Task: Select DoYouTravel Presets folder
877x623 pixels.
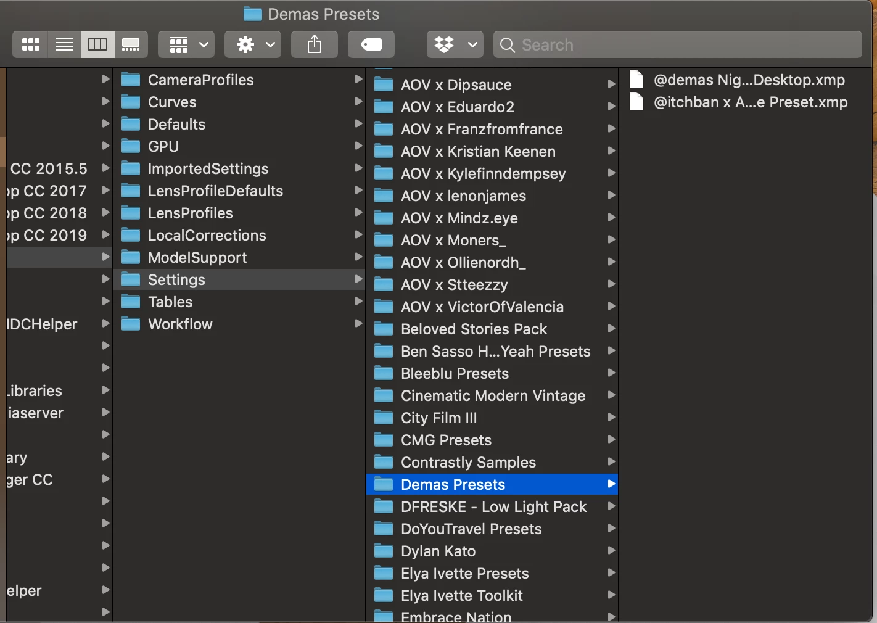Action: click(492, 529)
